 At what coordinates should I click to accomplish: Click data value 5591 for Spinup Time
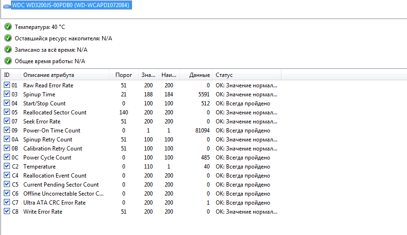(204, 94)
